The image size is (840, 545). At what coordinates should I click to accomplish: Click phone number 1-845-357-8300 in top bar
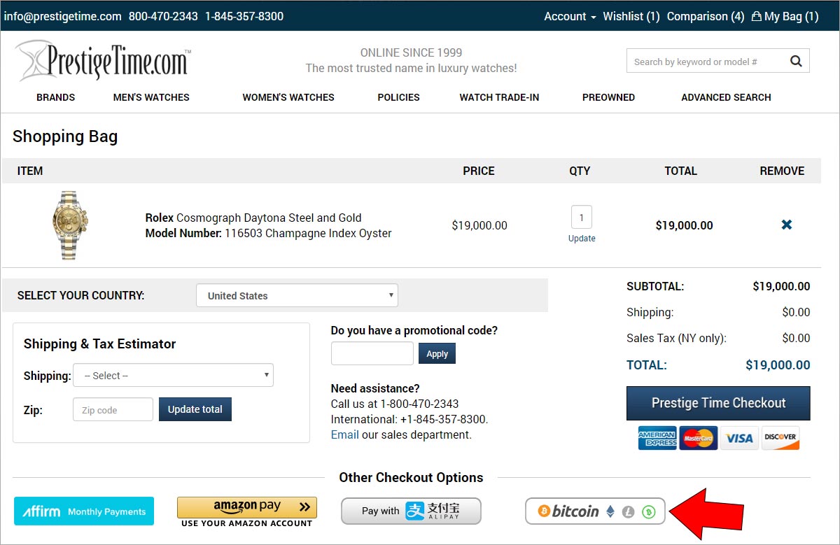pyautogui.click(x=244, y=16)
